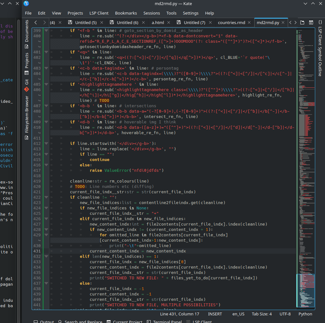The height and width of the screenshot is (323, 325).
Task: Open the Bookmarks menu
Action: pyautogui.click(x=126, y=13)
